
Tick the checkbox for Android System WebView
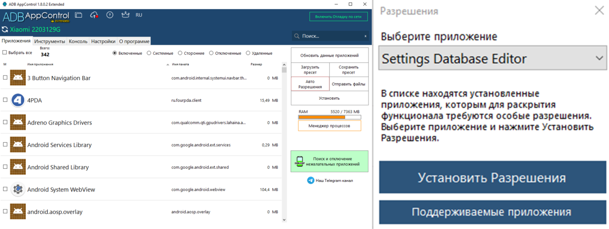[x=5, y=189]
